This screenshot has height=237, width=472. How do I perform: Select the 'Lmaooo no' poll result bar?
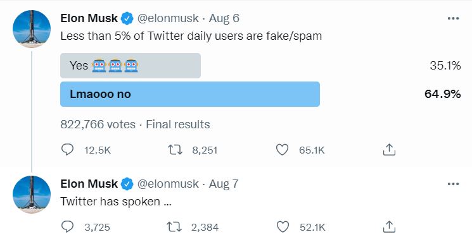pyautogui.click(x=190, y=94)
